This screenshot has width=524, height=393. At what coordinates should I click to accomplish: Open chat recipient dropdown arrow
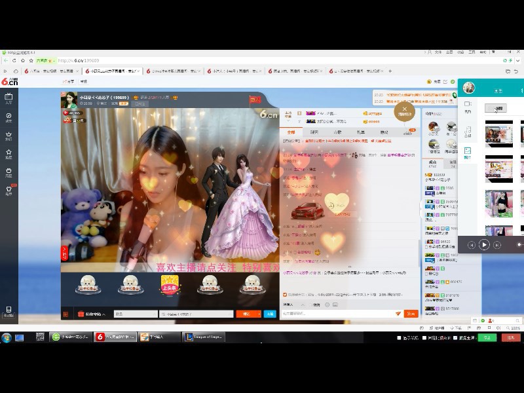pos(303,305)
